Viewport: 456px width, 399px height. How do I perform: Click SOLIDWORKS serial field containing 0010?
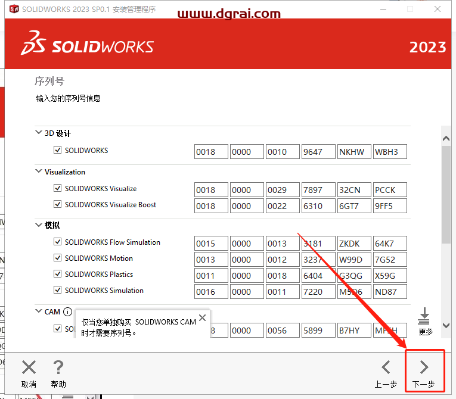click(283, 152)
